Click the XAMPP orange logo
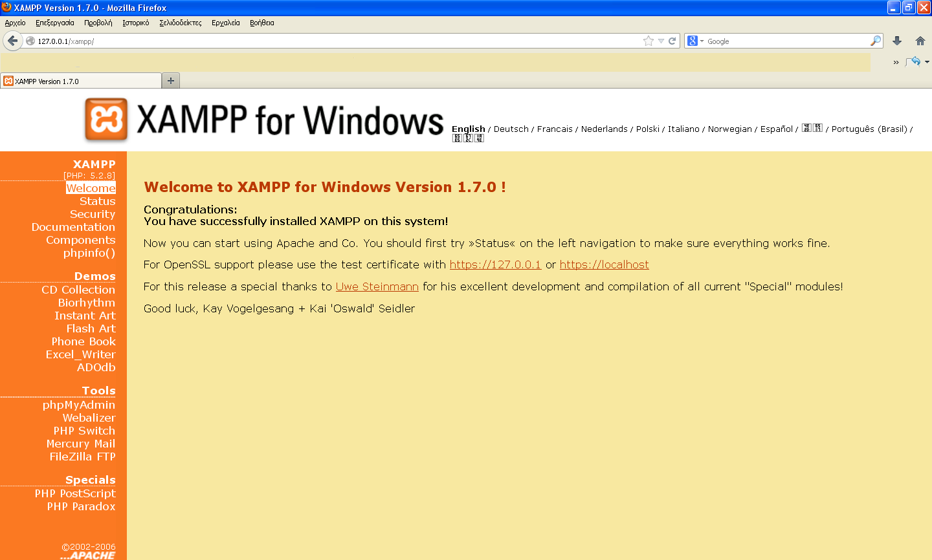This screenshot has height=560, width=932. click(106, 120)
